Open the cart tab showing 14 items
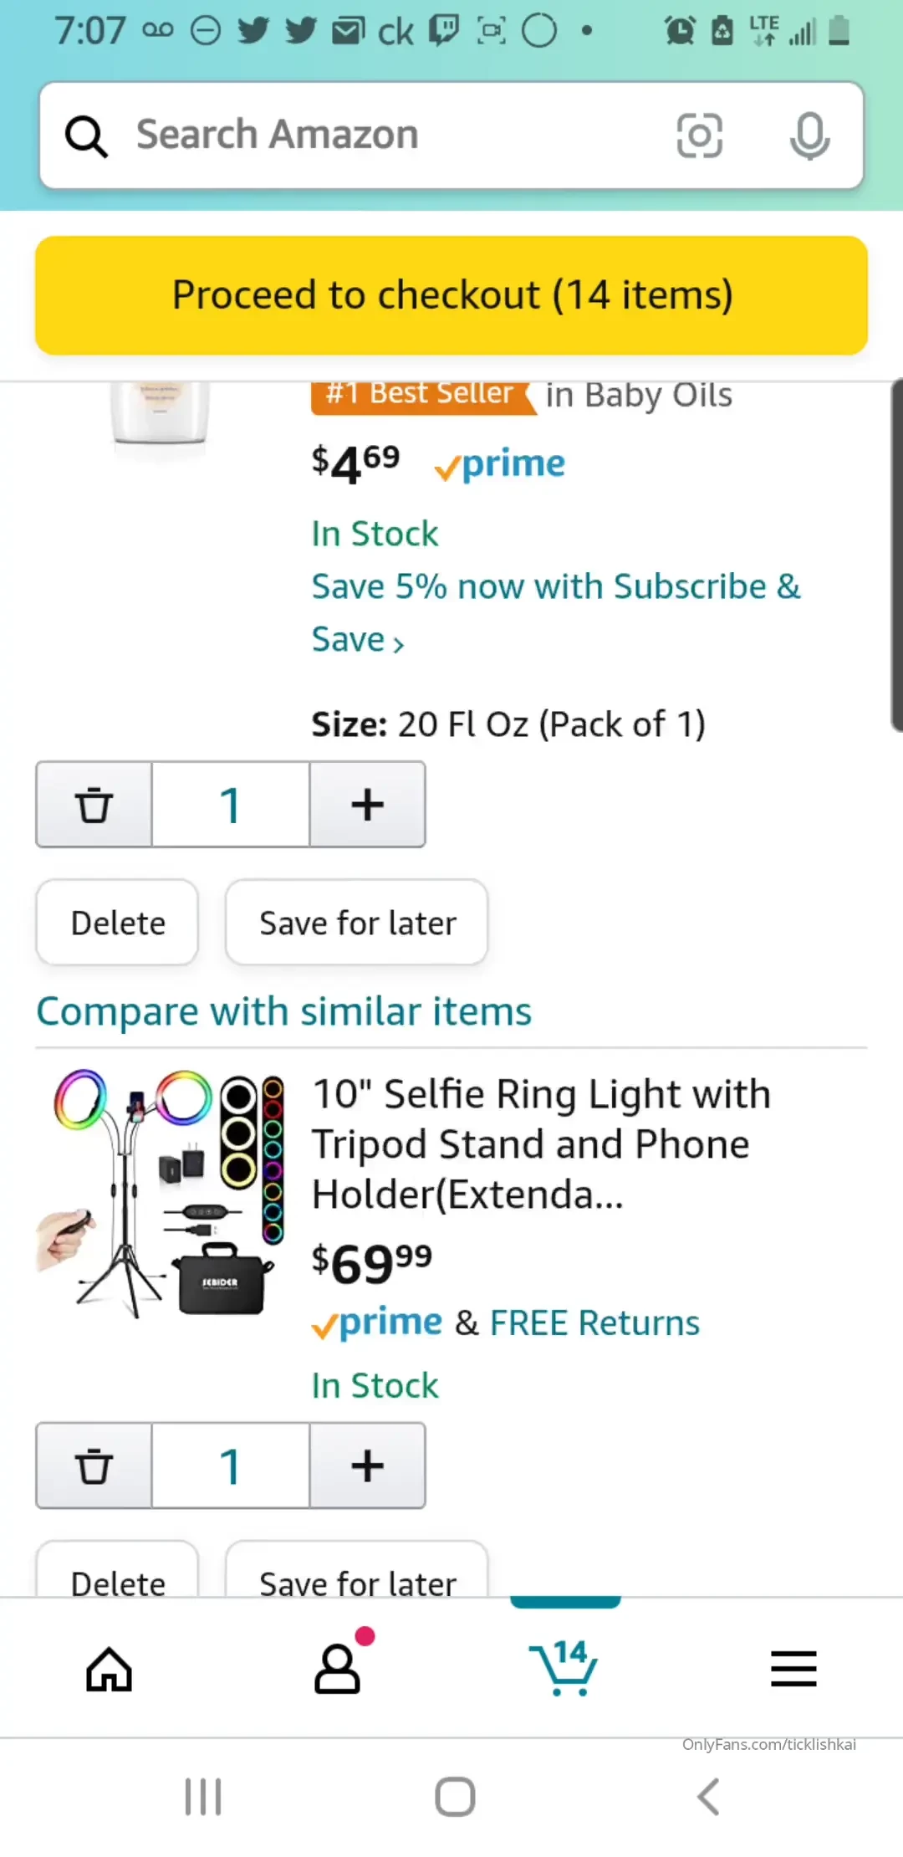The width and height of the screenshot is (903, 1857). click(x=565, y=1668)
